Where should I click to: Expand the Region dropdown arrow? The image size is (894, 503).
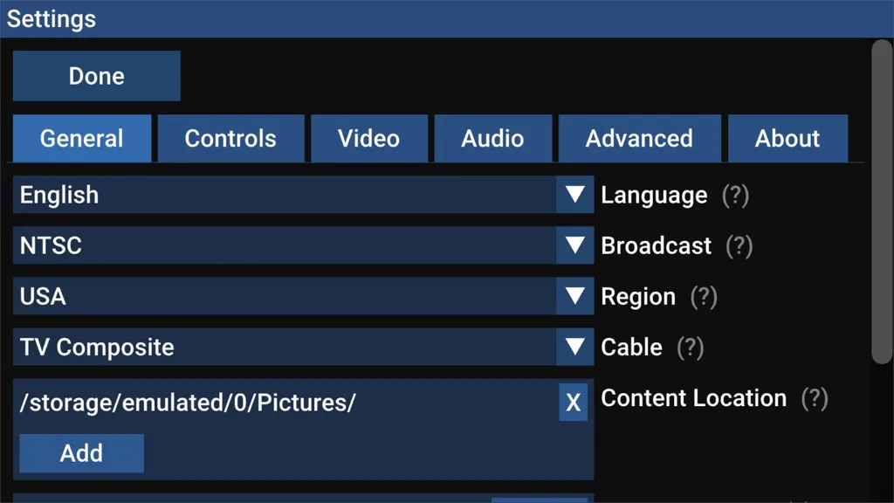tap(574, 296)
